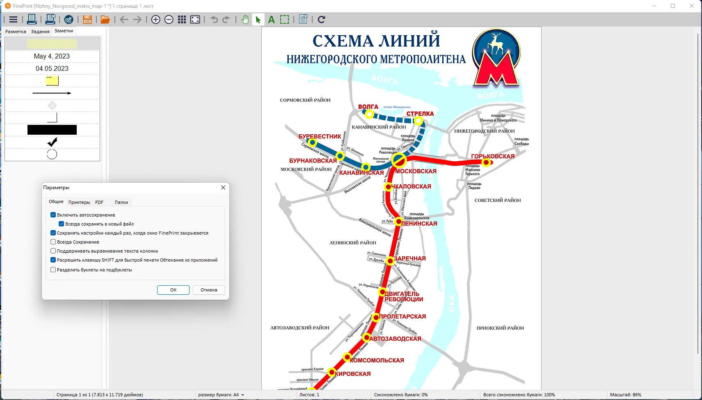
Task: Open the hamburger main menu
Action: [x=13, y=19]
